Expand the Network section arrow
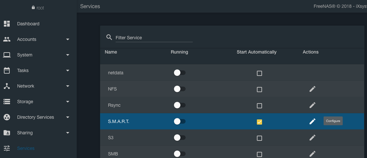The height and width of the screenshot is (158, 367). 68,86
